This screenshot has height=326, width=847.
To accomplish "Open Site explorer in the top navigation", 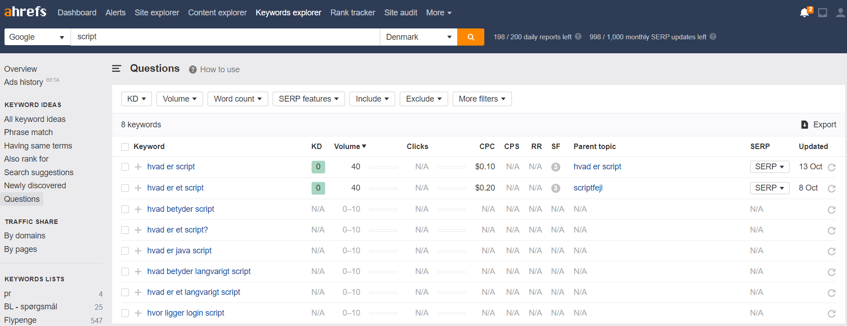I will click(x=156, y=13).
